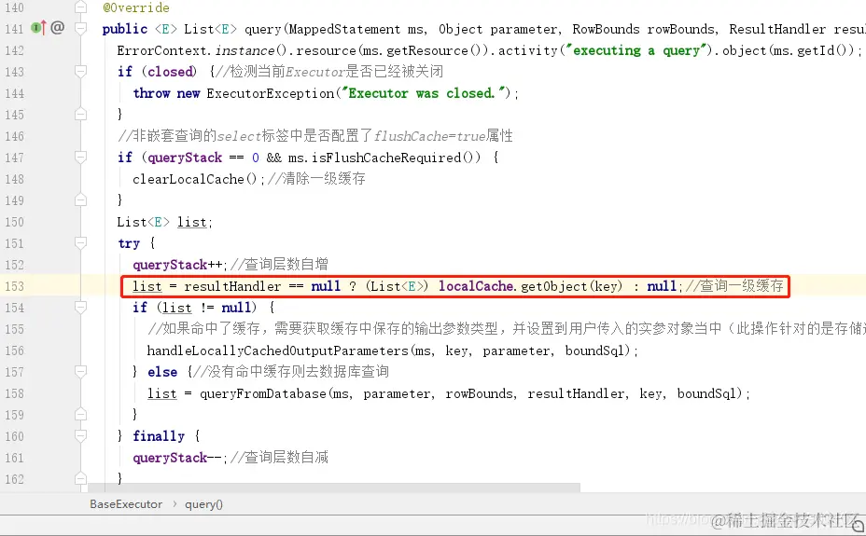Click boundSql argument on line 158
Screen dimensions: 866x536
click(x=706, y=393)
